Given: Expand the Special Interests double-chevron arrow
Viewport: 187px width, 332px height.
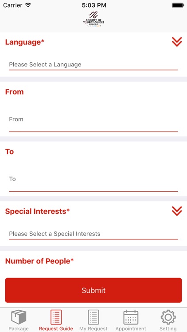Looking at the screenshot, I should (177, 211).
